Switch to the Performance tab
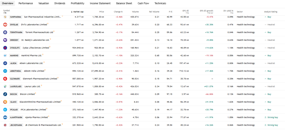 [x=26, y=3]
